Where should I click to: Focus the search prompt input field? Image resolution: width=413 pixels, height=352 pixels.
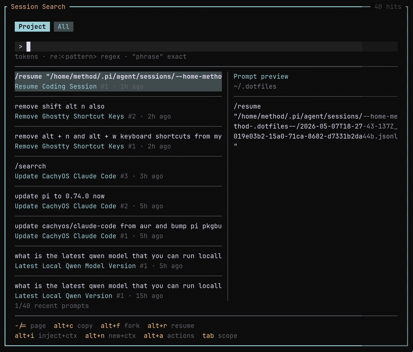[206, 46]
